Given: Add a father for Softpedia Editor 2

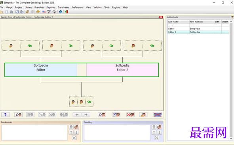Looking at the screenshot, I should pos(92,46).
